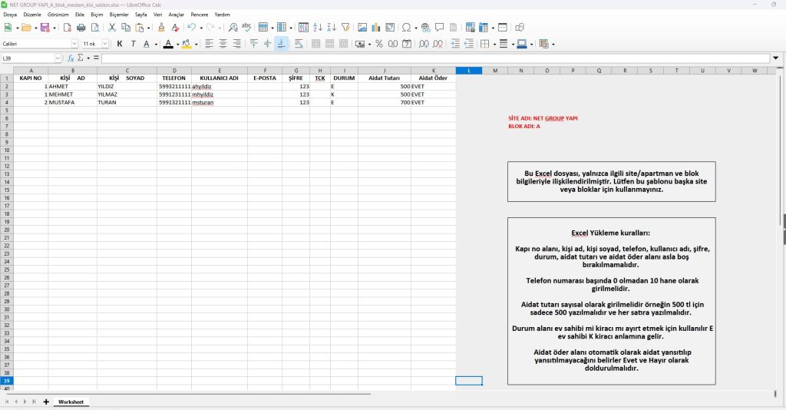
Task: Expand the Name Box dropdown showing L39
Action: click(58, 58)
